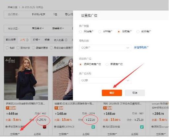Image resolution: width=170 pixels, height=139 pixels.
Task: Open navy sweater product thumbnail
Action: pos(26,78)
